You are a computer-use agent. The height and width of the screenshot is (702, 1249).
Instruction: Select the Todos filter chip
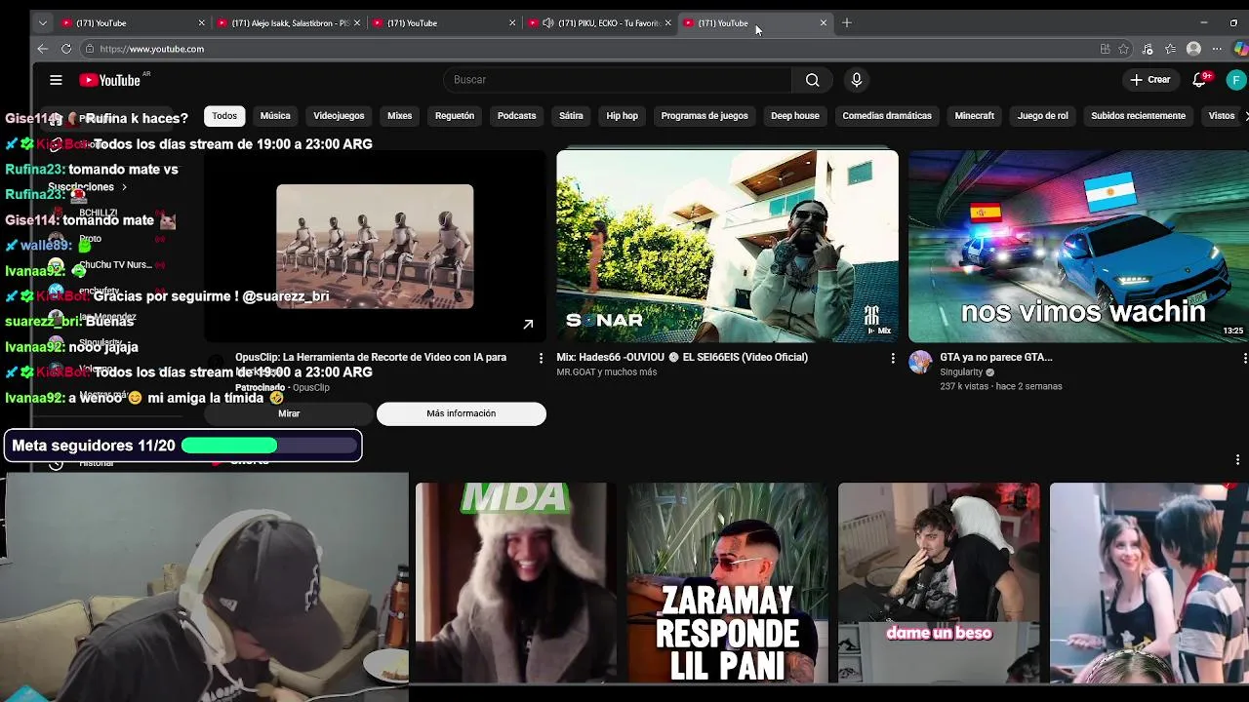(224, 116)
